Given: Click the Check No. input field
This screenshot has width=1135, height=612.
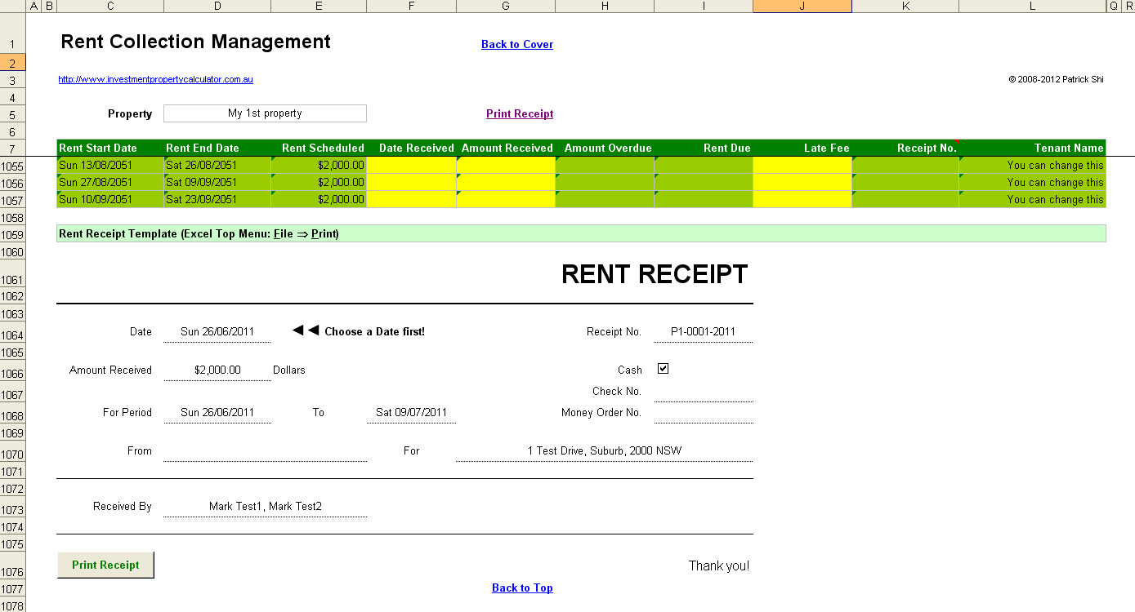Looking at the screenshot, I should point(704,392).
